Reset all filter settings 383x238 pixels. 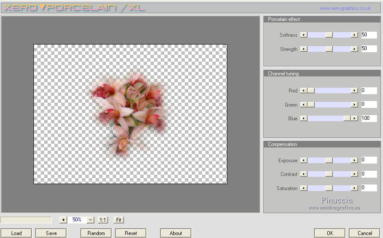click(x=131, y=233)
